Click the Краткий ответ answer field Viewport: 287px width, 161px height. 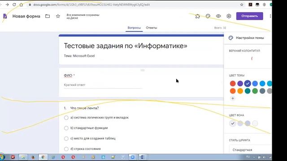coord(103,85)
